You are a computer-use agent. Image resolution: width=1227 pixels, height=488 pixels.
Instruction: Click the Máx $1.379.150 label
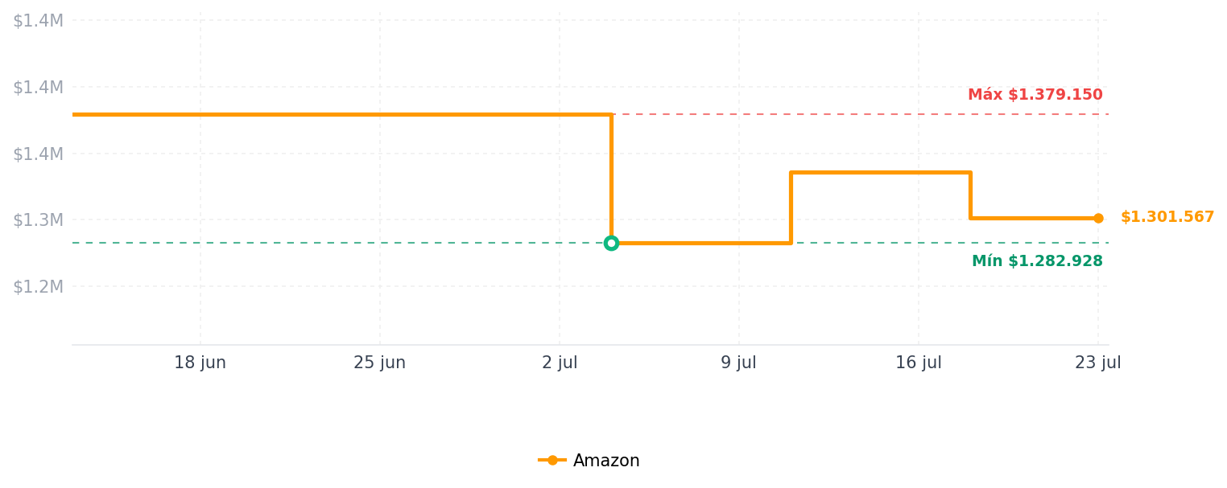1035,95
